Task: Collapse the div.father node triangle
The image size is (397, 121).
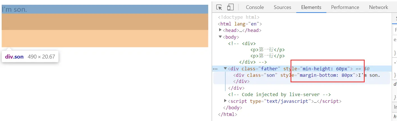Action: (225, 69)
